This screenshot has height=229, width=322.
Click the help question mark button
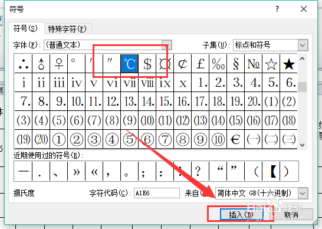[277, 9]
